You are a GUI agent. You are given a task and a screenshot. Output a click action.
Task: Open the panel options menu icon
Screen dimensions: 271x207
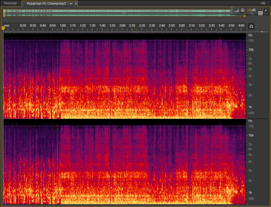(x=263, y=3)
